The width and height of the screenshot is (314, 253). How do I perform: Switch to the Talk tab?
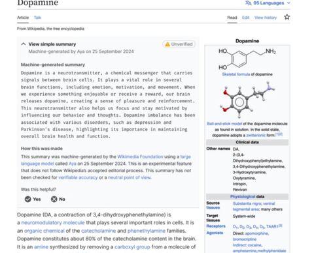(x=37, y=18)
